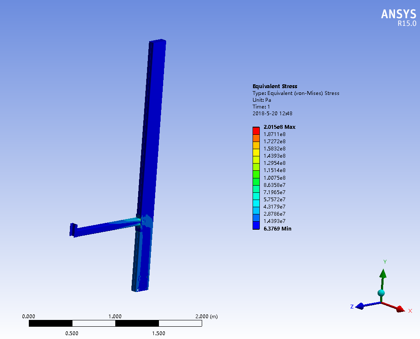420x339 pixels.
Task: Click the '6.3769 Min' legend value
Action: (278, 229)
